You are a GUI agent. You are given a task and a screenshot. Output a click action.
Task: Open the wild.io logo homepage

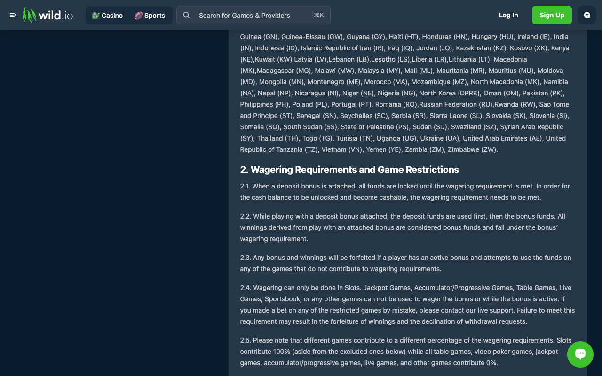click(48, 15)
